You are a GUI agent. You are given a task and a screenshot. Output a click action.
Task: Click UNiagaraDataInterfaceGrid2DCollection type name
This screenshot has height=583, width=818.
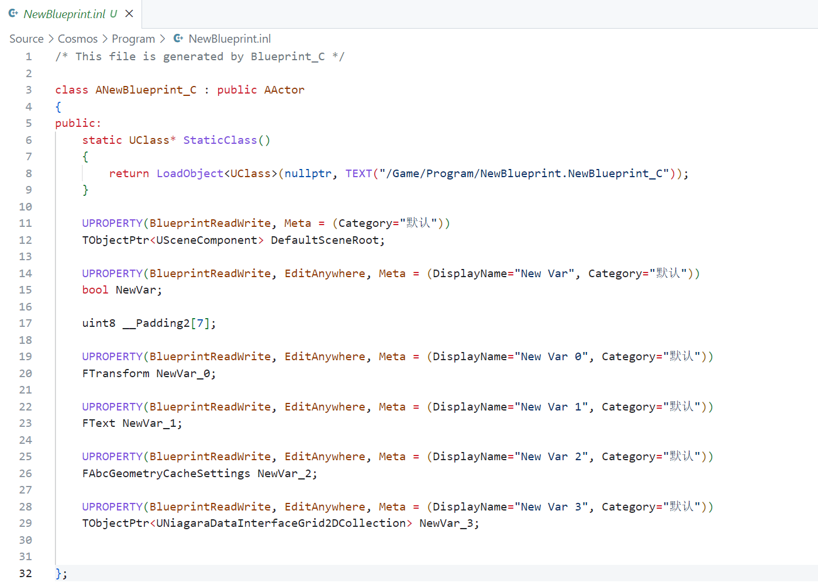tap(281, 523)
